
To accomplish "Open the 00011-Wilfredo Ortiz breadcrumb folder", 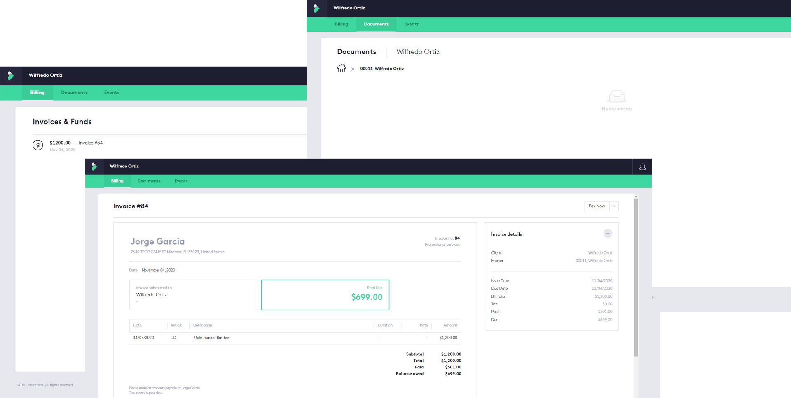I will click(x=381, y=69).
